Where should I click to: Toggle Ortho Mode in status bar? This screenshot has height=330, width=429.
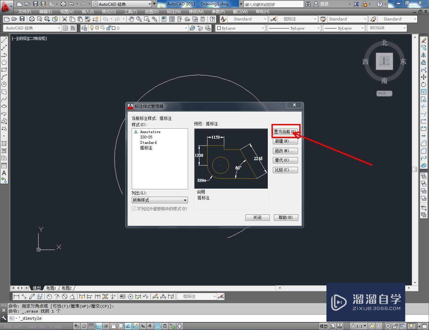coord(98,326)
